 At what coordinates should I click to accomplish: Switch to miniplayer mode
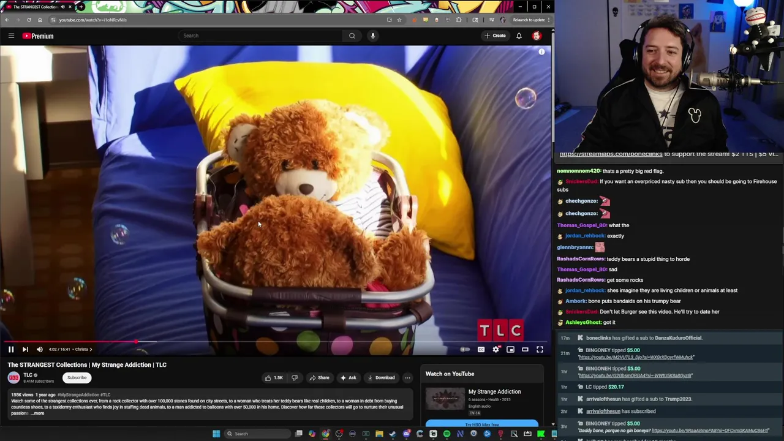tap(510, 349)
